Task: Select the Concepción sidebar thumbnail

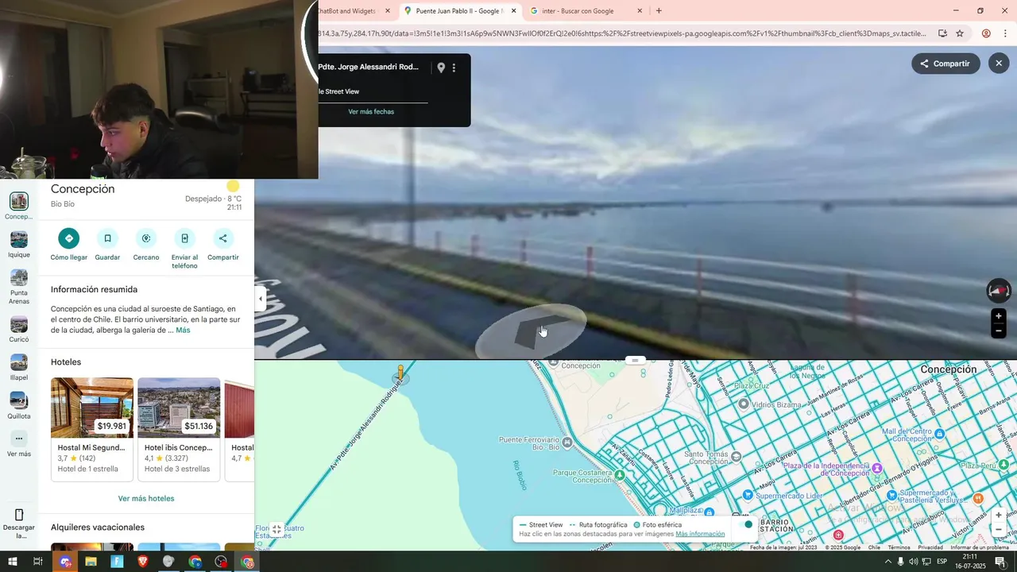Action: pyautogui.click(x=19, y=201)
